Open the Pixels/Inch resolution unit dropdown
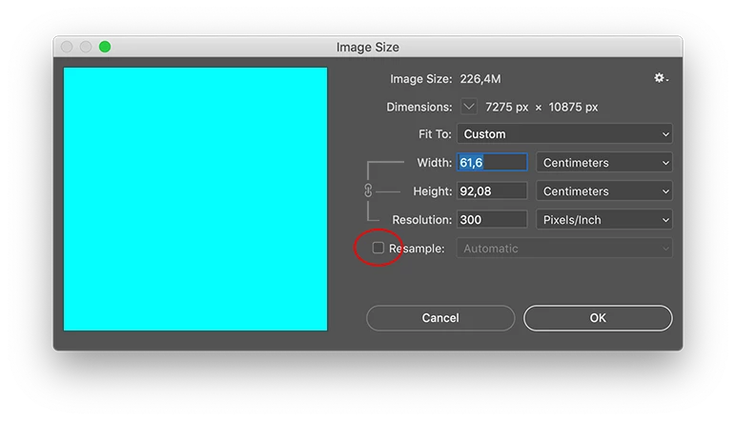Viewport: 736px width, 421px height. point(604,220)
